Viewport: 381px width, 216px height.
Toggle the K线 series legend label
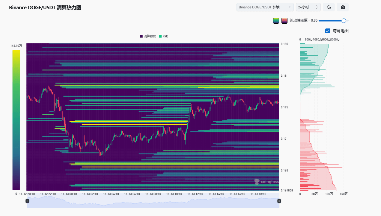[x=165, y=36]
